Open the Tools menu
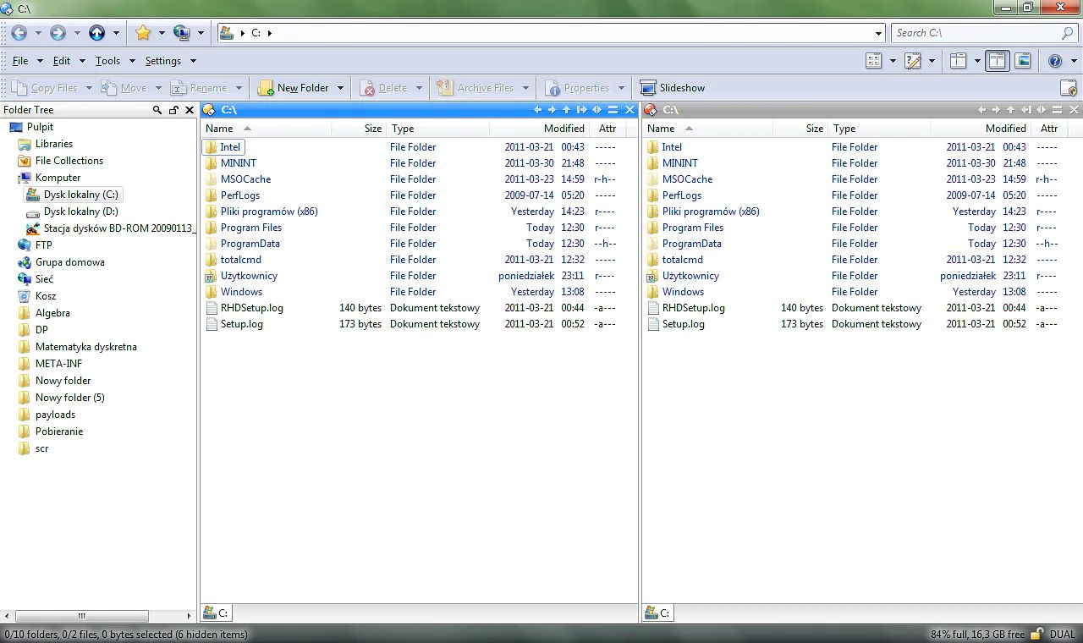Screen dimensions: 1083x643 [108, 60]
